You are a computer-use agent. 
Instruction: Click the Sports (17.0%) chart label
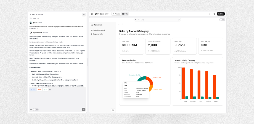[x=158, y=89]
